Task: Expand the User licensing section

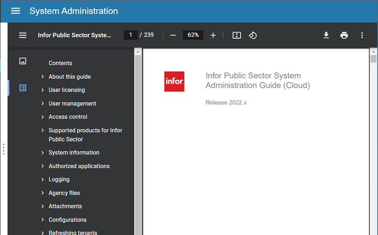Action: pyautogui.click(x=42, y=90)
